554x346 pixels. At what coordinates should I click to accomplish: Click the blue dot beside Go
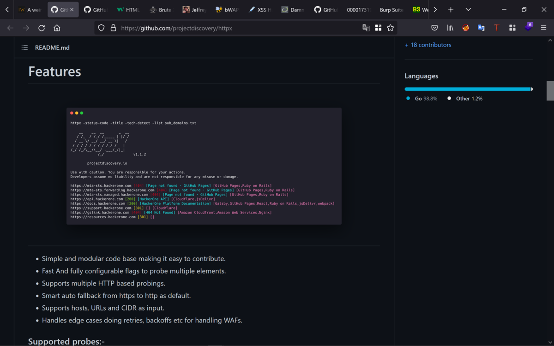(408, 98)
